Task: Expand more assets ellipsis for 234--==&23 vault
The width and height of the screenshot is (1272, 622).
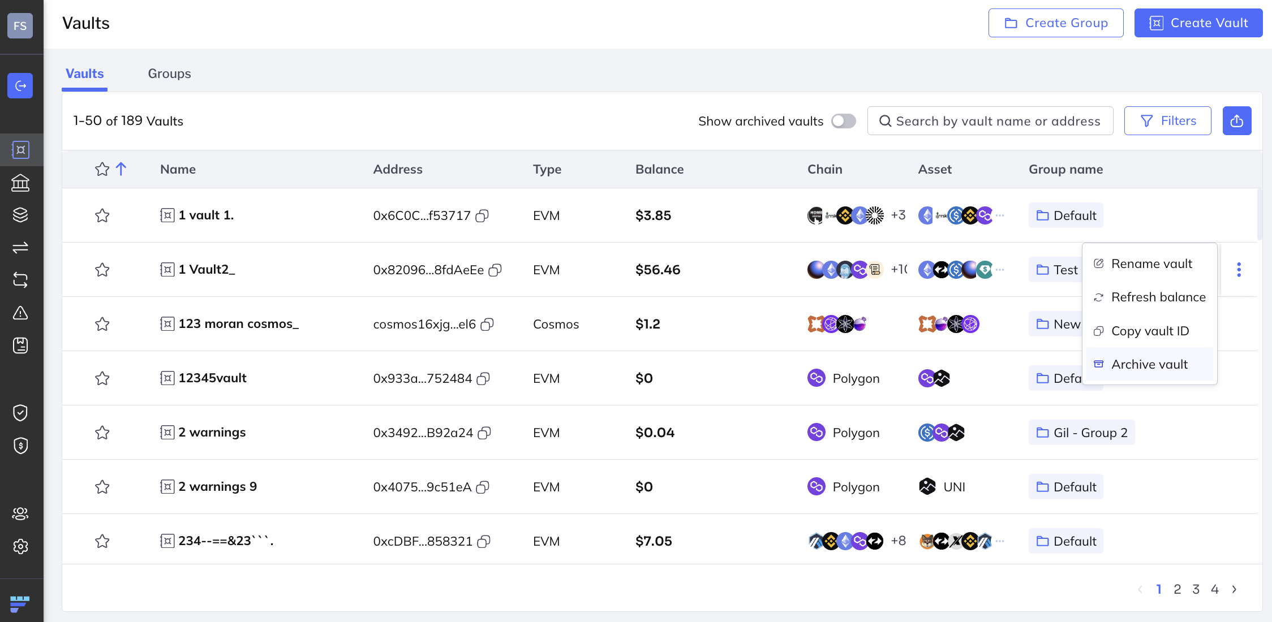Action: click(x=1000, y=541)
